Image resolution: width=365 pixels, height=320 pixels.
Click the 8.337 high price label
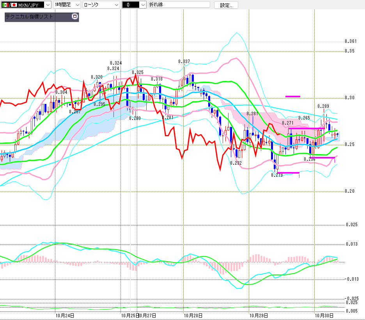tap(184, 62)
